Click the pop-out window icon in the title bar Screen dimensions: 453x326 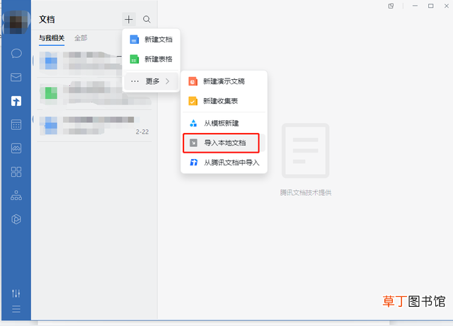coord(391,6)
